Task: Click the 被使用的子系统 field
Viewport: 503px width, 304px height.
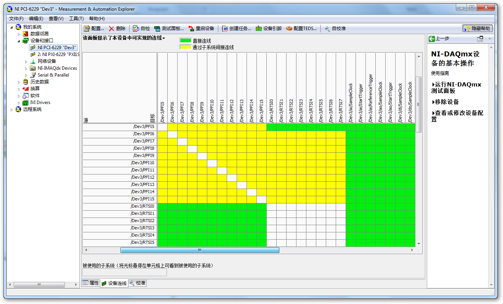Action: click(x=125, y=273)
